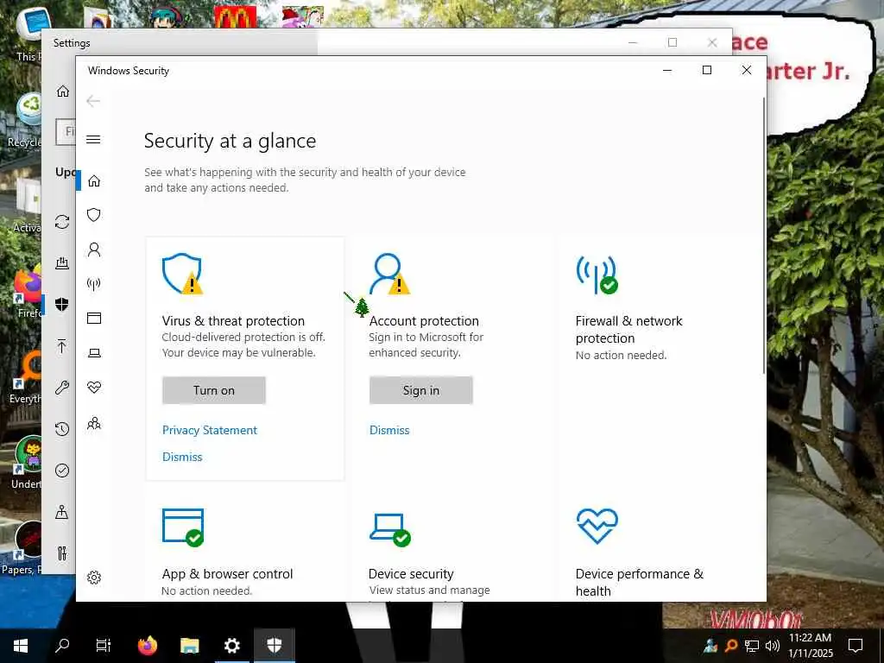This screenshot has width=884, height=663.
Task: Click the Firewall & network protection tile icon
Action: [597, 275]
